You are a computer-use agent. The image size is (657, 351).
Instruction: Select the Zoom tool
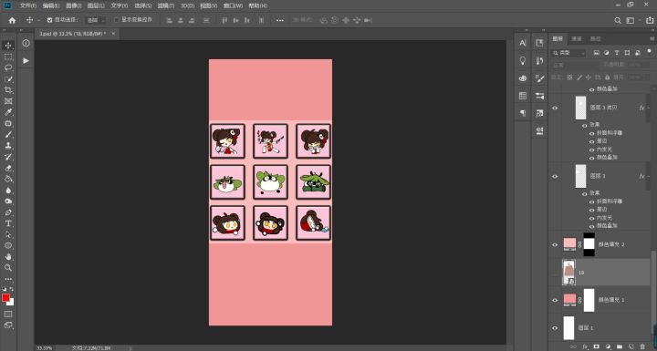click(x=8, y=268)
